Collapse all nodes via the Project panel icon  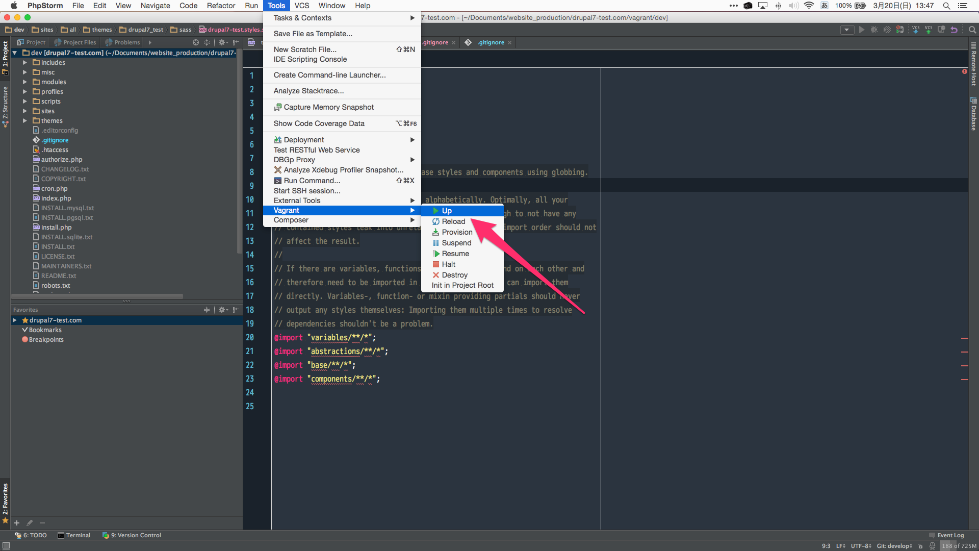coord(207,42)
